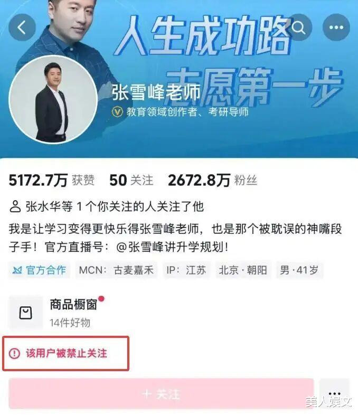Screen dimensions: 358x415
Task: Tap the shopping bag icon for 商品橱窗
Action: point(26,313)
